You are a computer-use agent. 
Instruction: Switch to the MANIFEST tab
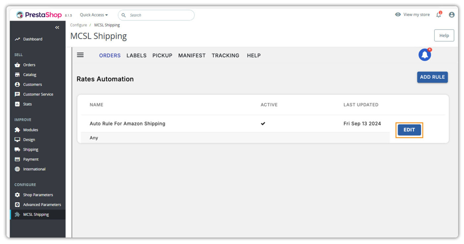point(192,56)
